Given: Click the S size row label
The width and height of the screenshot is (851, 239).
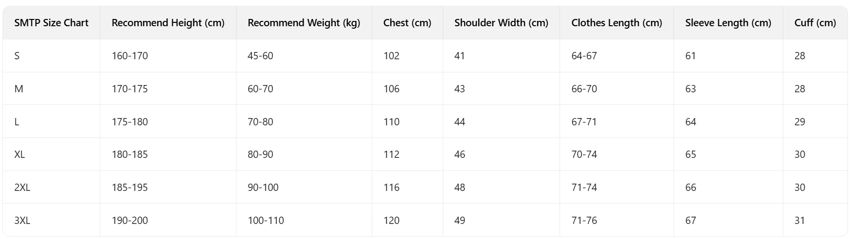Looking at the screenshot, I should 17,56.
